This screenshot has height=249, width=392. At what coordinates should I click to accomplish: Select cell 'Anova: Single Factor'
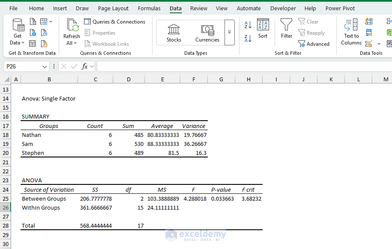click(x=49, y=99)
